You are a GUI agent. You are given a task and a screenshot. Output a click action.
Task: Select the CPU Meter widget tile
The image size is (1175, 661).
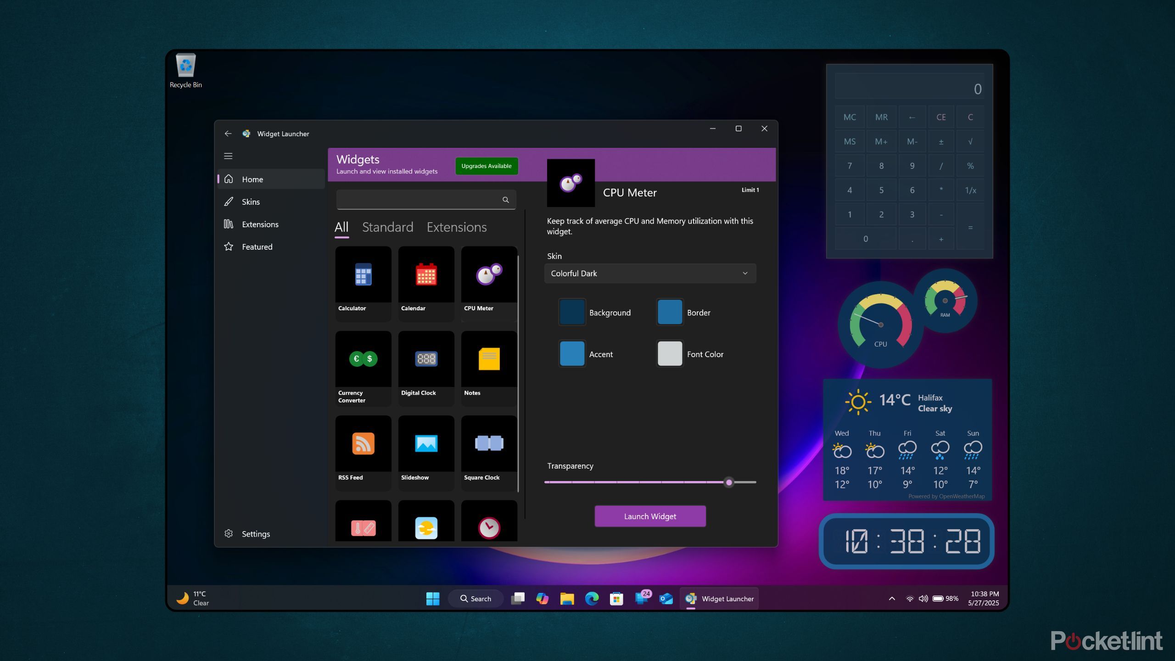tap(489, 283)
